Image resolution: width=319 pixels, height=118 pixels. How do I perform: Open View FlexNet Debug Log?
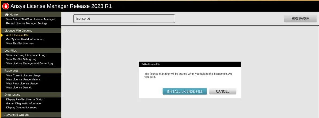point(21,59)
